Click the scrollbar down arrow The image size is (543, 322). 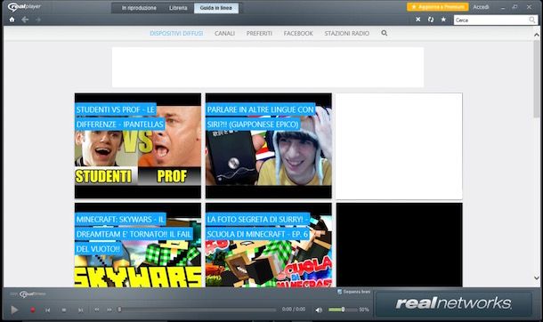[537, 278]
